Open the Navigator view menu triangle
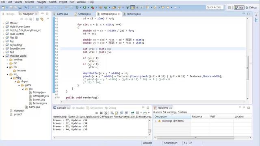Image resolution: width=260 pixels, height=146 pixels. point(48,19)
